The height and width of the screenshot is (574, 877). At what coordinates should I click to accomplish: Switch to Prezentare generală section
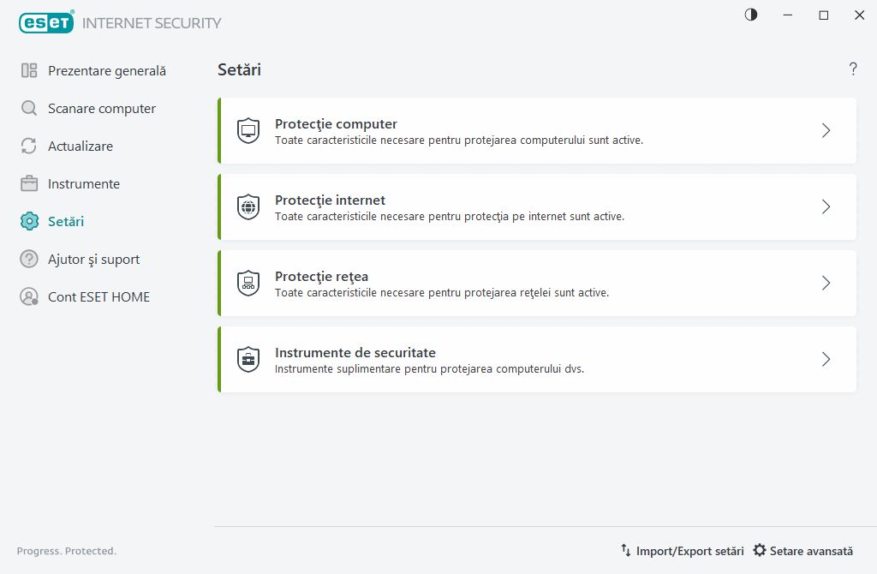pos(107,70)
